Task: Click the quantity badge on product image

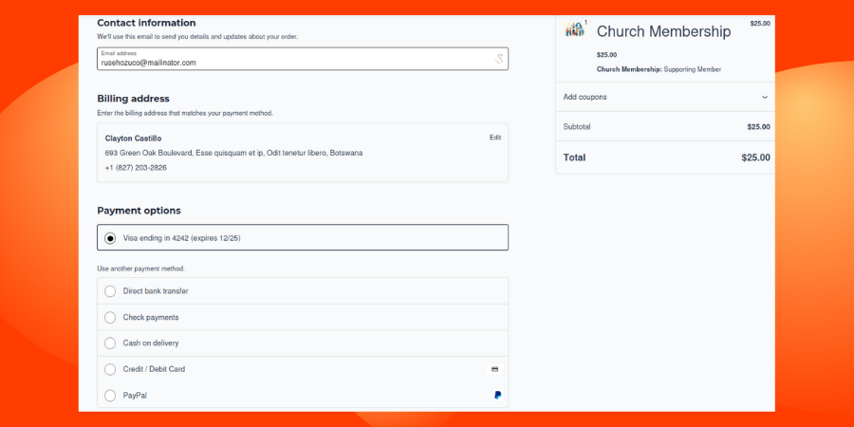Action: (585, 23)
